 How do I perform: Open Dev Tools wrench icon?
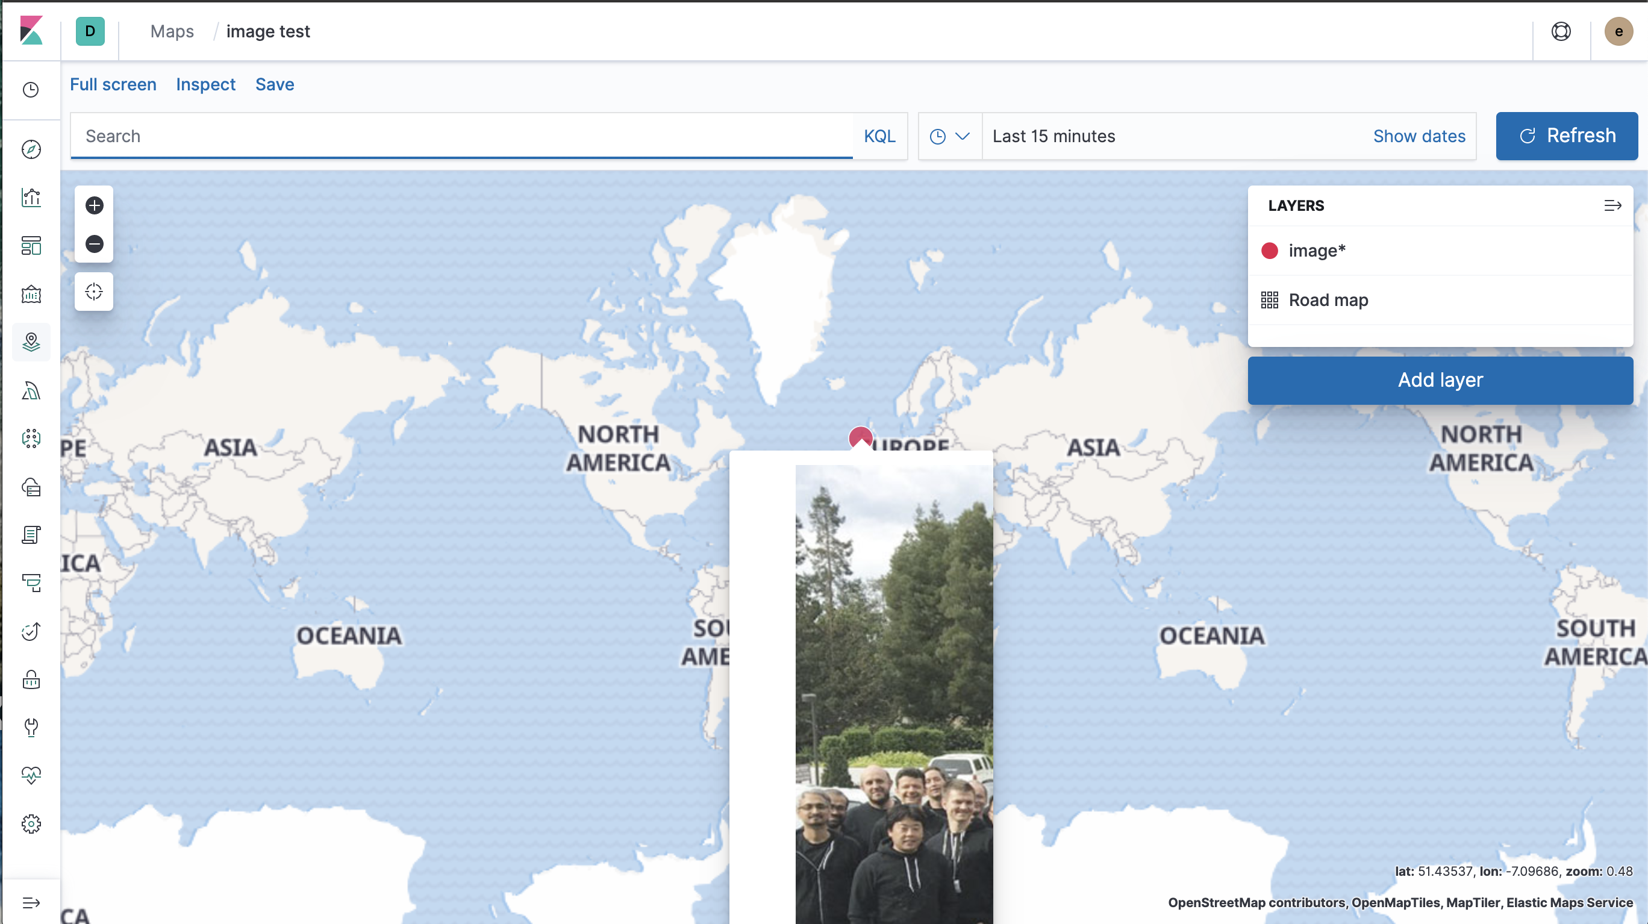click(x=31, y=728)
